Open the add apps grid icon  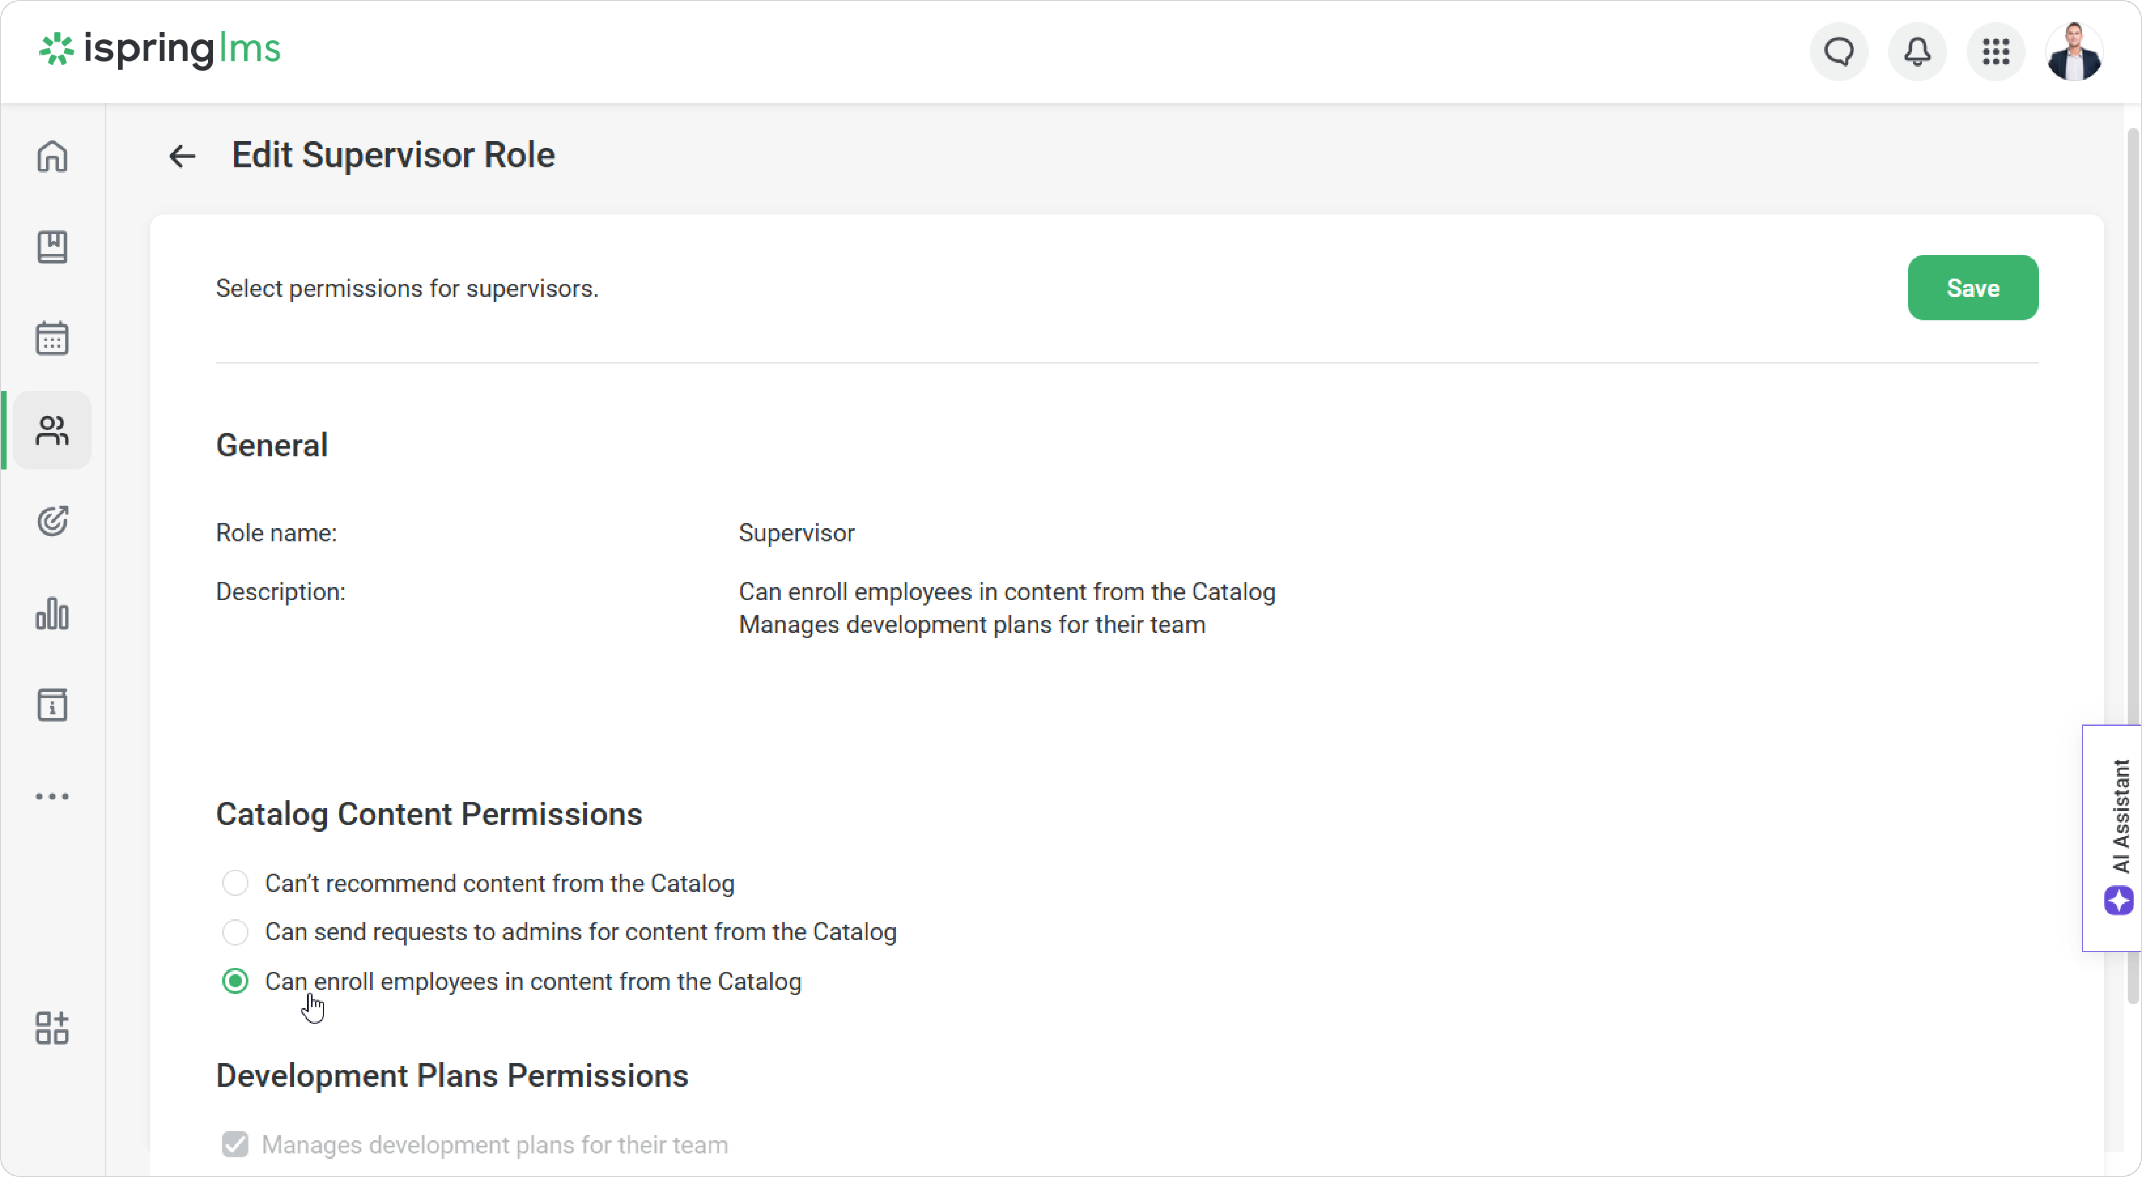pos(52,1028)
